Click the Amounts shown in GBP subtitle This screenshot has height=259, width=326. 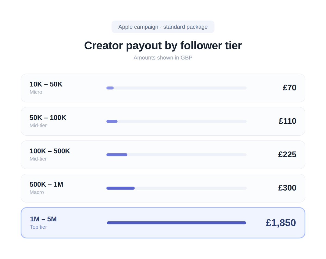(x=163, y=58)
